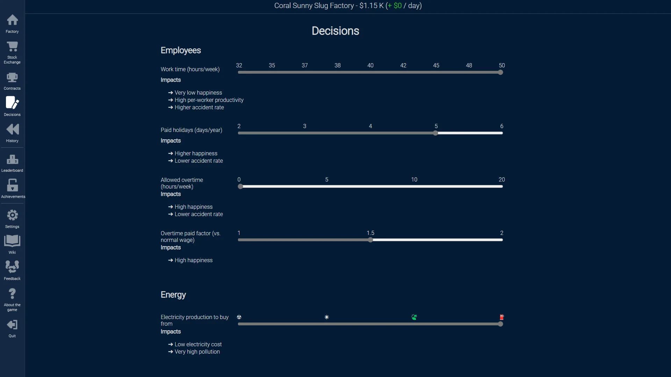
Task: Set paid holidays slider to 6 days
Action: [502, 133]
